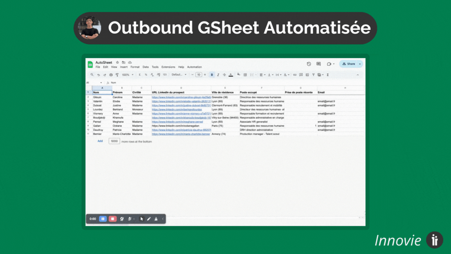This screenshot has height=254, width=451.
Task: Insert a comment via the toolbar icon
Action: tap(301, 74)
